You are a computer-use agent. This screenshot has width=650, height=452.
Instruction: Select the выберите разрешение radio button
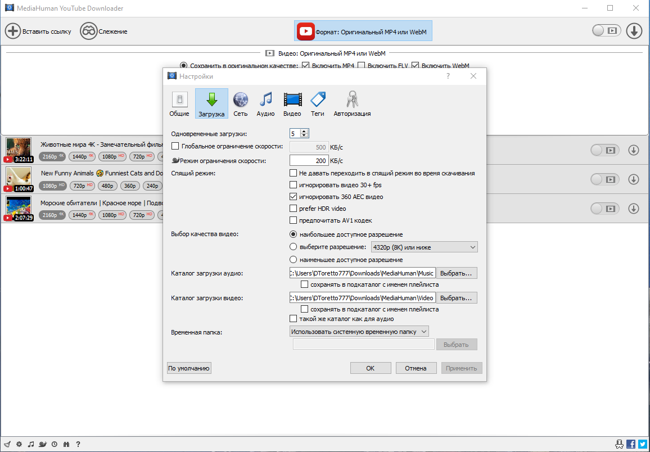tap(293, 247)
